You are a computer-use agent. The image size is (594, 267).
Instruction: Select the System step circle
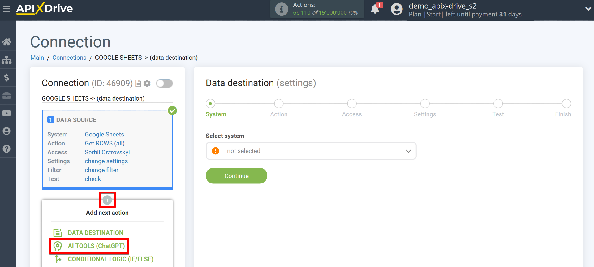point(210,103)
